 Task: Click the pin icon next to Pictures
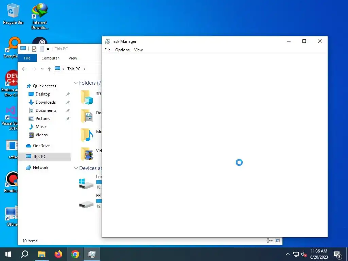click(x=68, y=119)
